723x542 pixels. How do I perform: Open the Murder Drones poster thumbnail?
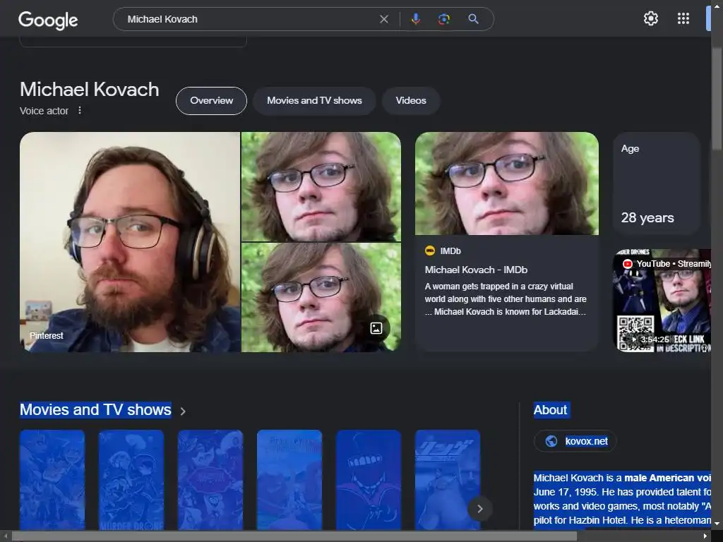click(x=131, y=480)
